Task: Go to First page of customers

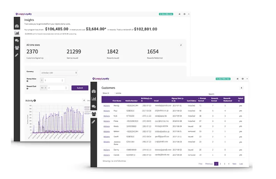Action: [x=200, y=164]
